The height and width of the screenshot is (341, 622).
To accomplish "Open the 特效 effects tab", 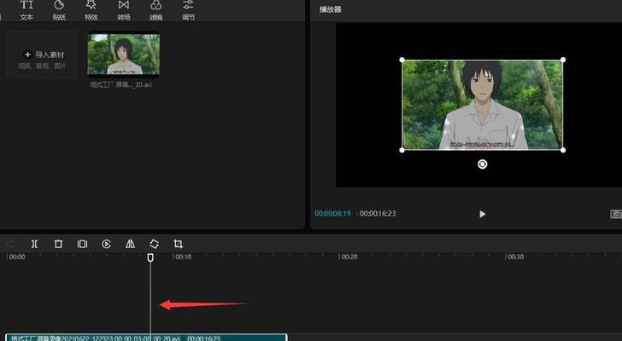I will coord(91,10).
